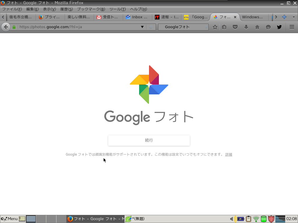This screenshot has width=298, height=223.
Task: Save page to Pocket icon
Action: pos(235,27)
